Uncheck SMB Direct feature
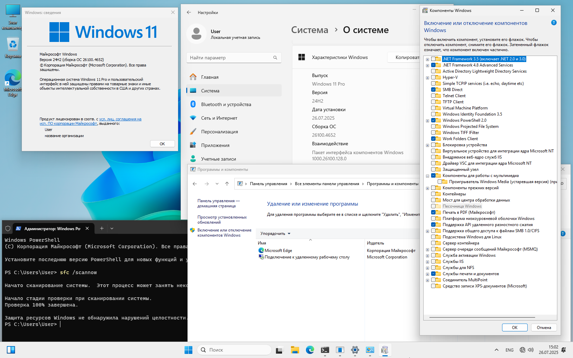The image size is (573, 358). (433, 90)
